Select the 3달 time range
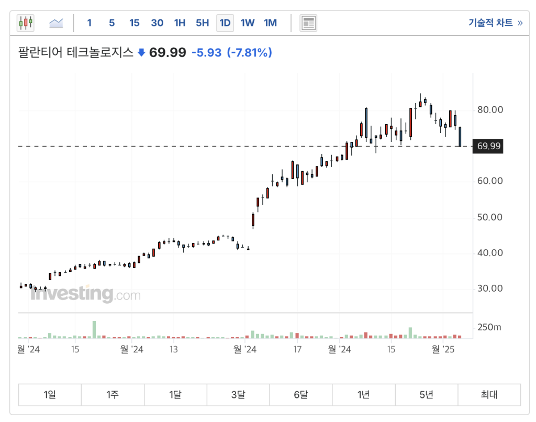 238,395
